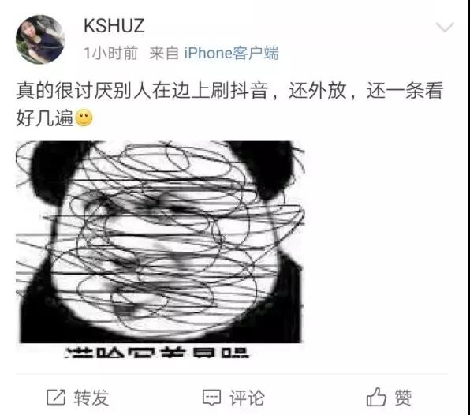Tap the 转发 label
The image size is (470, 415).
pos(91,398)
